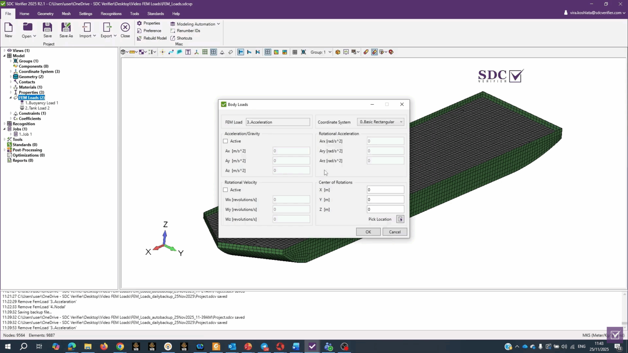Open the Mesh ribbon tab

[66, 13]
